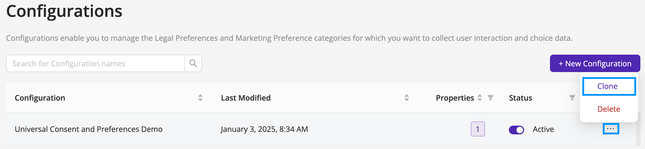Open Universal Consent and Preferences Demo configuration
Screen dimensions: 645x149
88,129
